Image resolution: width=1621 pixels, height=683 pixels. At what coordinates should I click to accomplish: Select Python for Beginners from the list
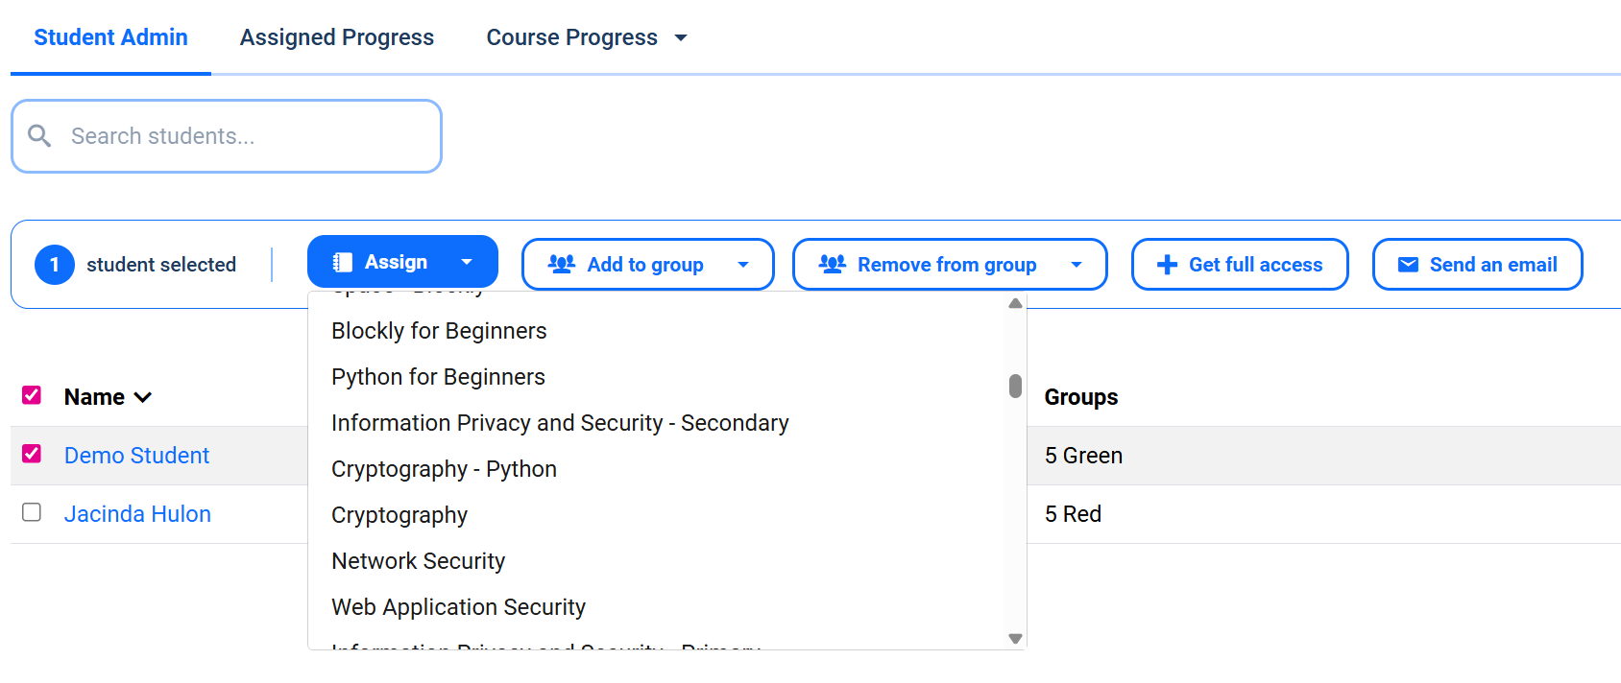click(438, 377)
